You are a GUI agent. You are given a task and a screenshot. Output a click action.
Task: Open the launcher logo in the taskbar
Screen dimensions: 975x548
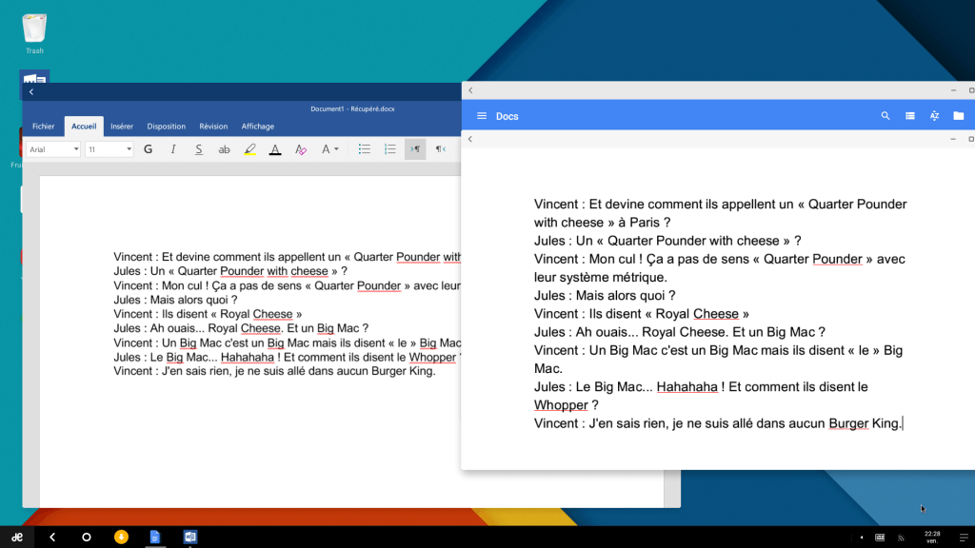17,537
